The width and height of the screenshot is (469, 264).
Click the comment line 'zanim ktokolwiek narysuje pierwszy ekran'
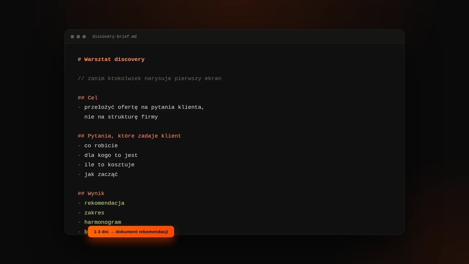pos(149,78)
